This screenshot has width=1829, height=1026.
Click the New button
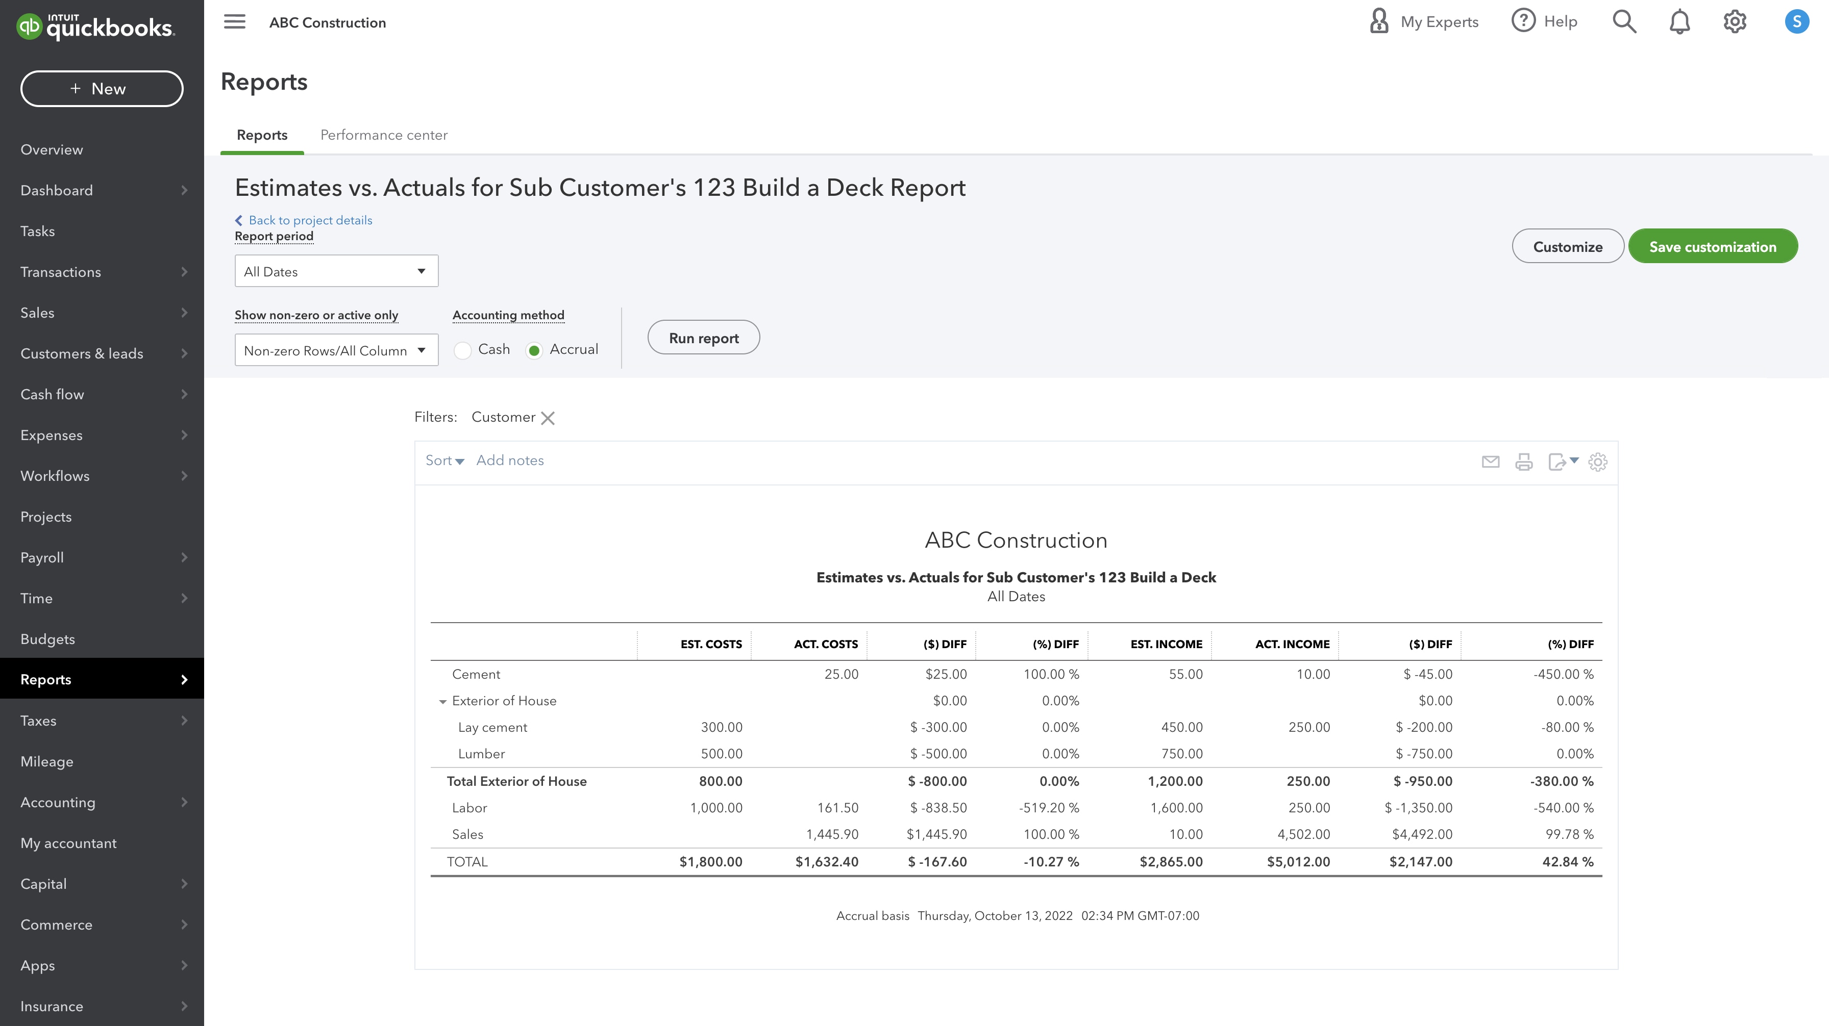coord(102,89)
